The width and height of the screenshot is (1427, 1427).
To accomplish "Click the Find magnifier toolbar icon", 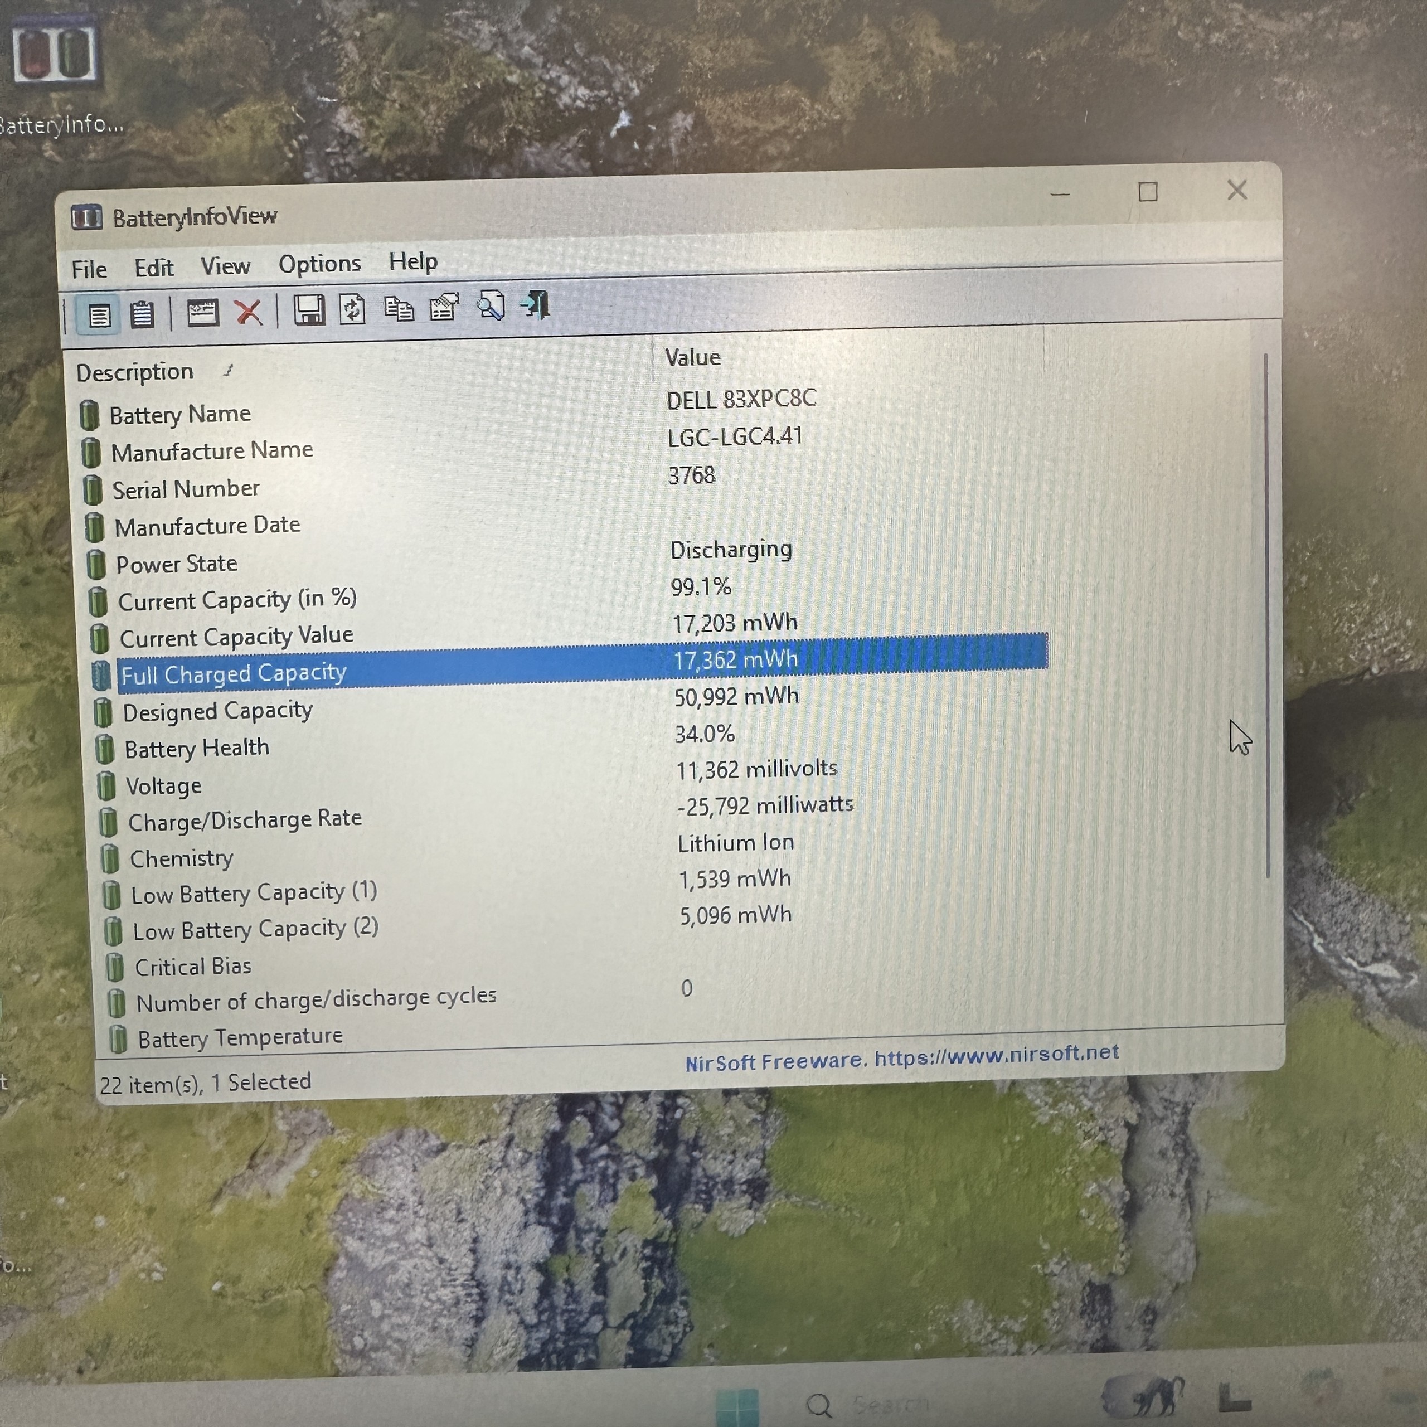I will [491, 305].
